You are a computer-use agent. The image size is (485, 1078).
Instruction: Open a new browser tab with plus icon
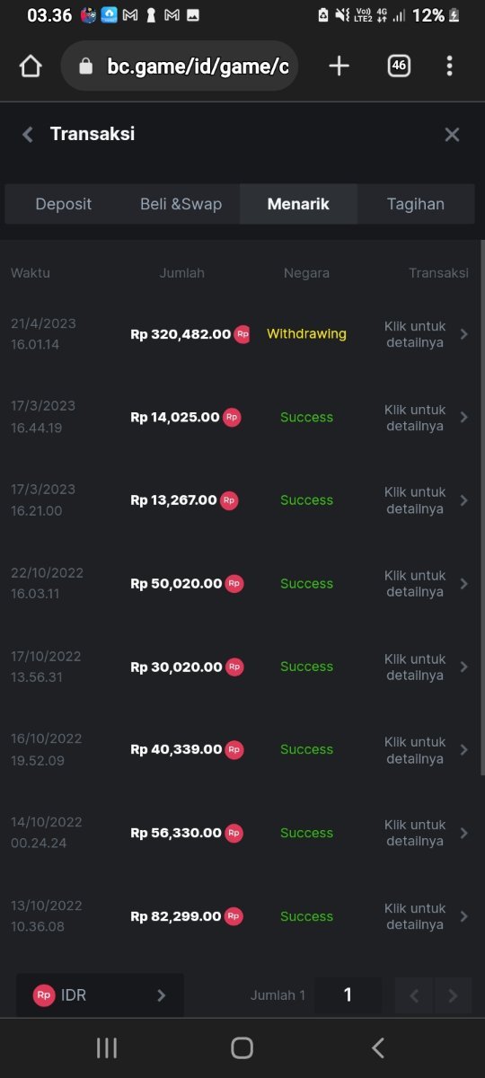(339, 66)
